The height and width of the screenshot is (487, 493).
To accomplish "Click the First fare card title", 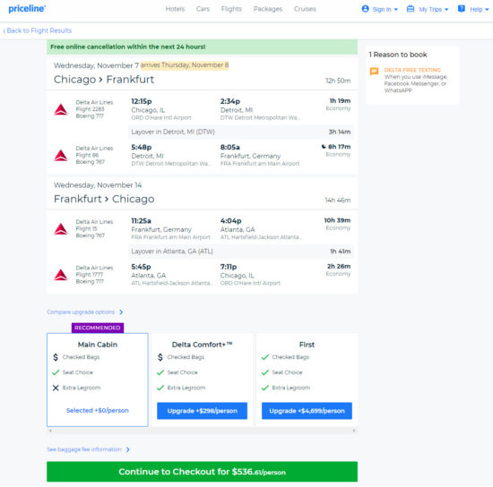I will [x=307, y=345].
